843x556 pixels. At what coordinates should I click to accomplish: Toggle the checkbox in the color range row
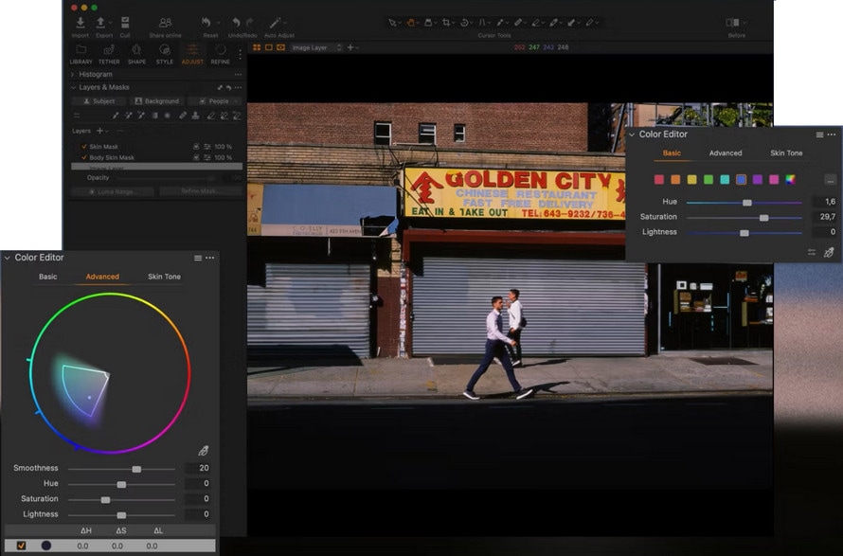[21, 546]
